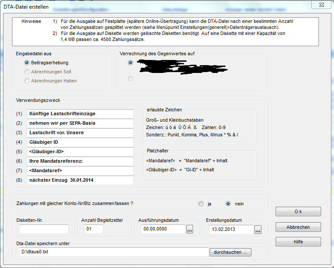Choose 'ja' for combining payments
Screen dimensions: 334x268
pos(200,204)
